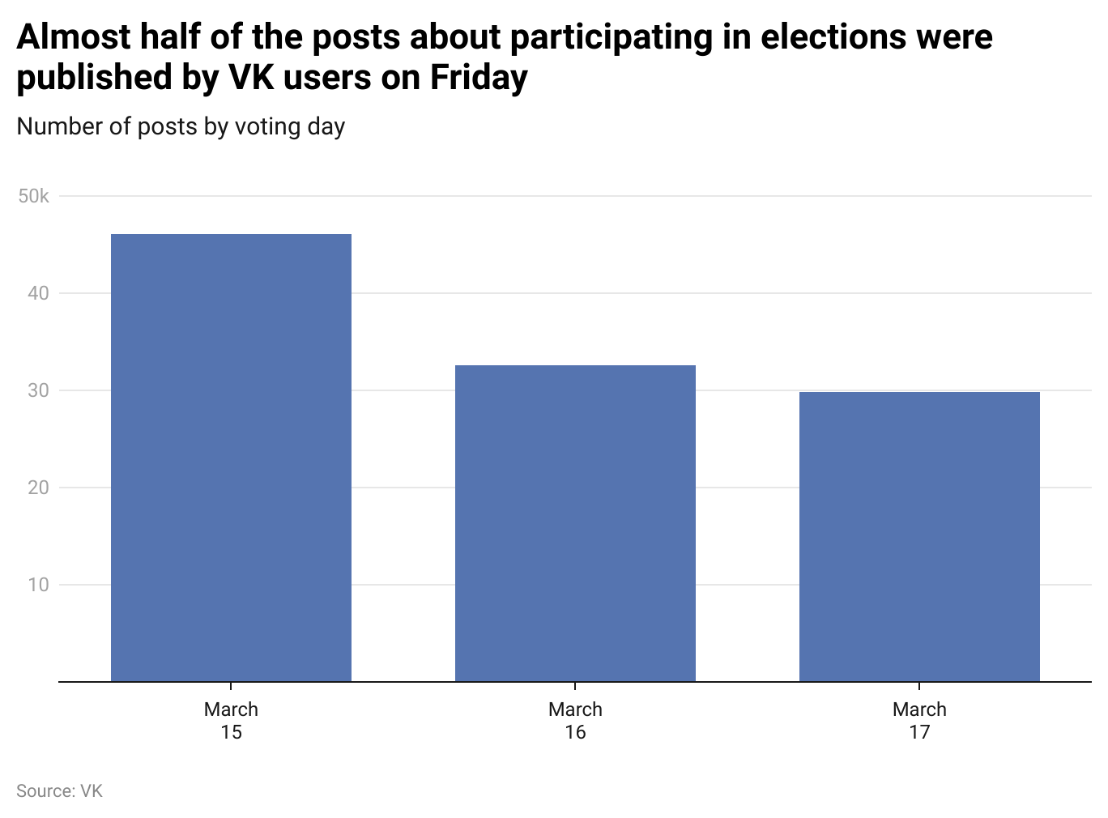Select the March 17 axis label
1108x818 pixels.
tap(919, 721)
